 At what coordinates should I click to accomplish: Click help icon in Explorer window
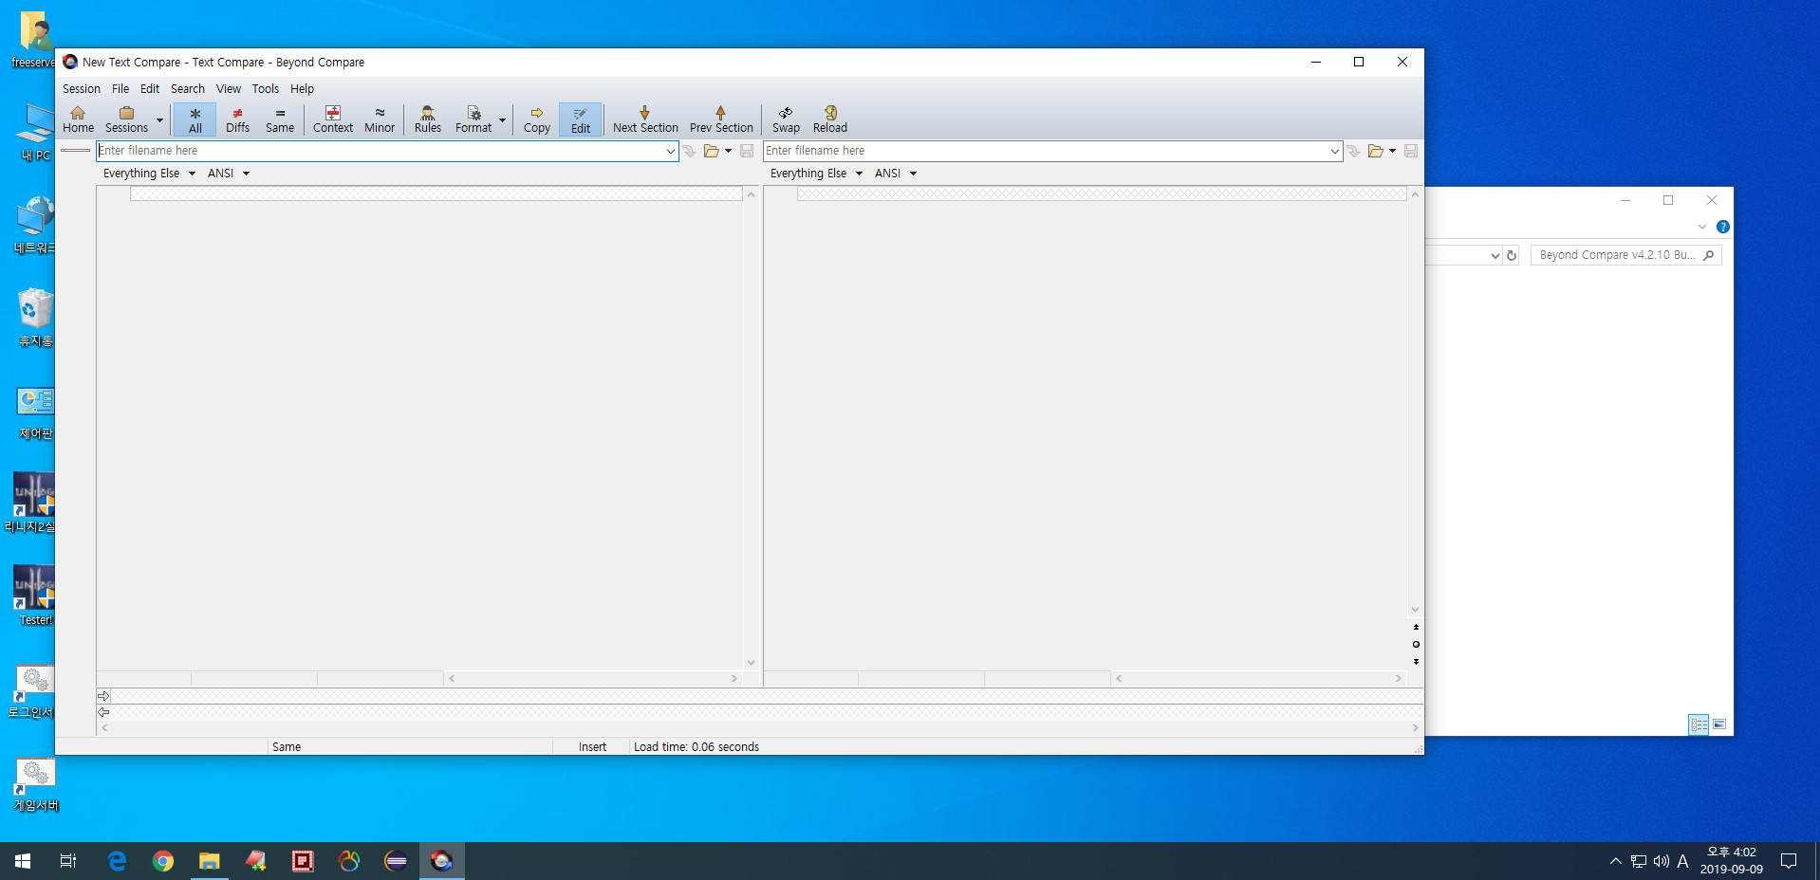tap(1723, 227)
